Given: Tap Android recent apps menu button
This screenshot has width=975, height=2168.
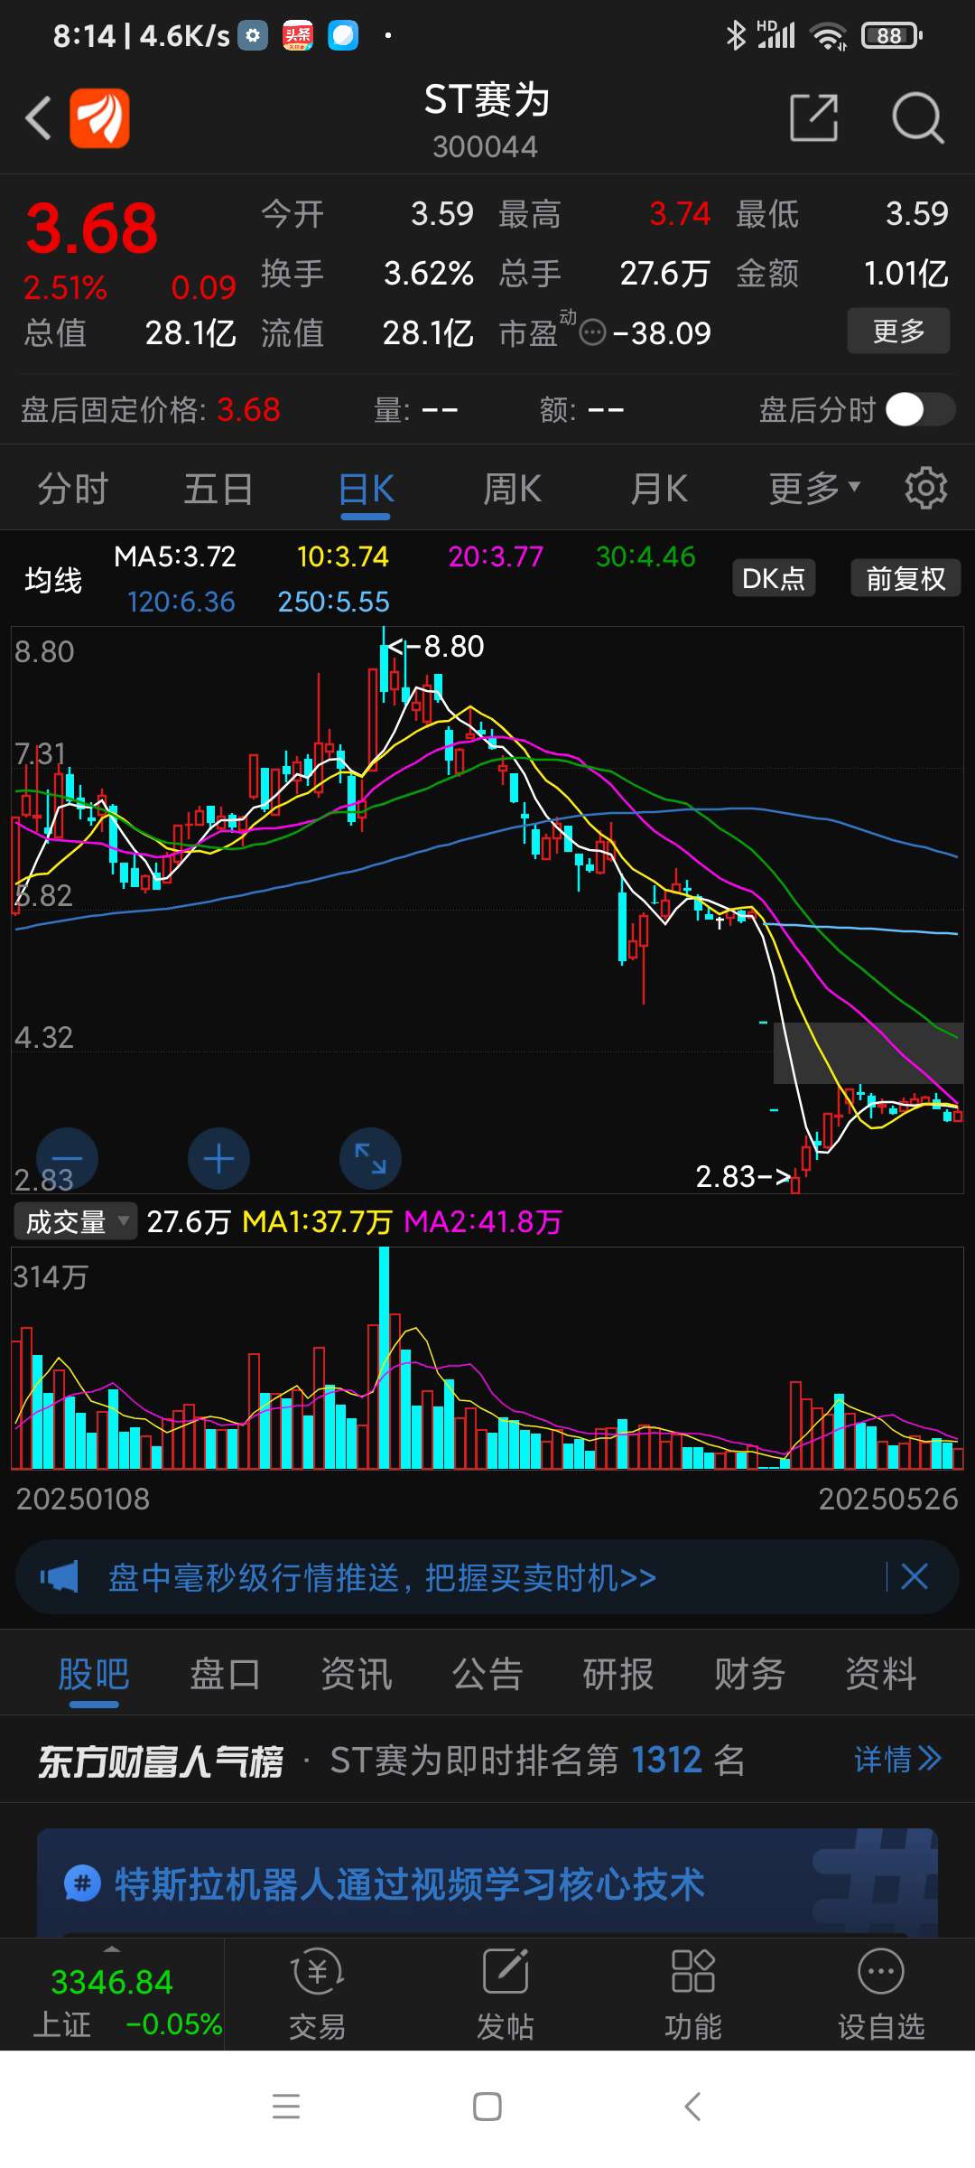Looking at the screenshot, I should 286,2107.
